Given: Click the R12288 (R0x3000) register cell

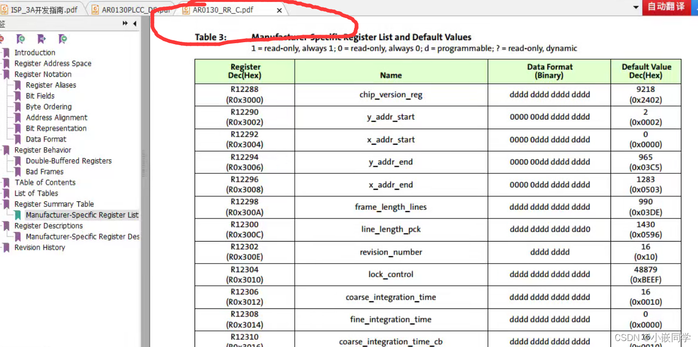Looking at the screenshot, I should [x=245, y=94].
